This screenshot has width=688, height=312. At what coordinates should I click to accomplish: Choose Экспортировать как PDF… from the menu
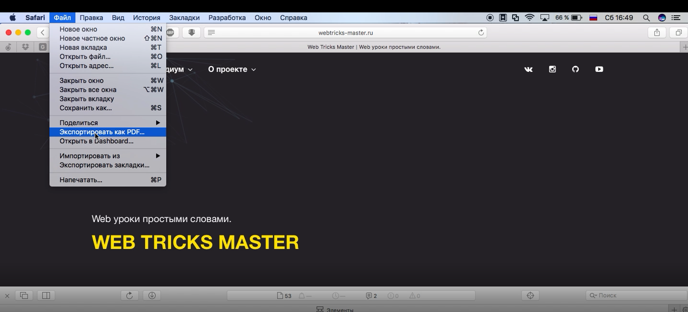[102, 132]
